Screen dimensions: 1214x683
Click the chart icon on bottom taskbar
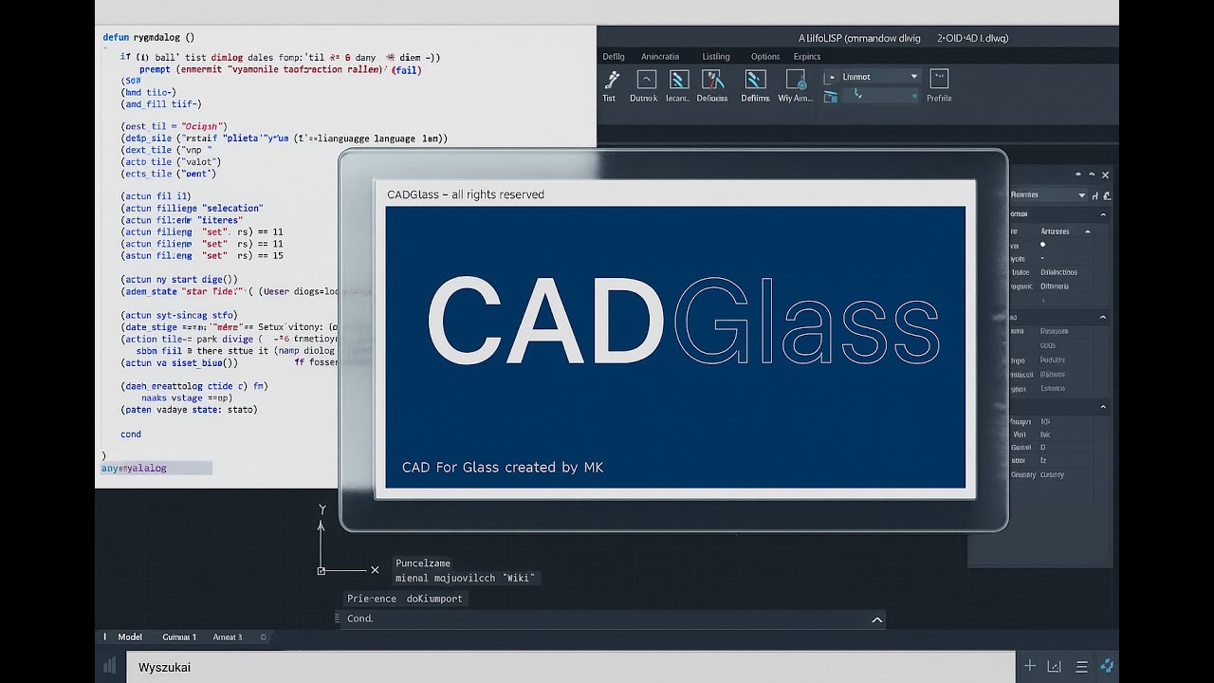point(1056,666)
